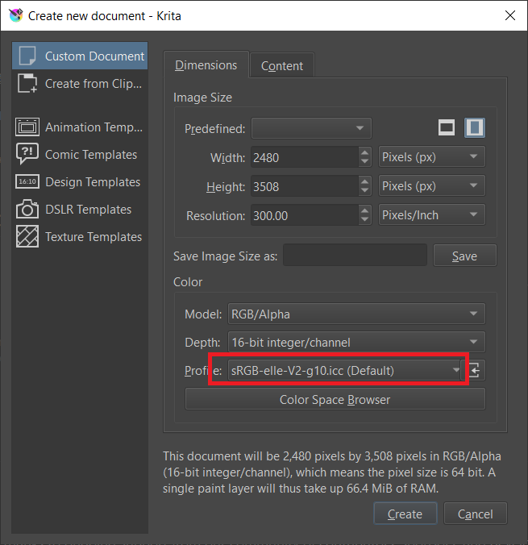This screenshot has width=528, height=545.
Task: Switch to the Dimensions tab
Action: (x=206, y=65)
